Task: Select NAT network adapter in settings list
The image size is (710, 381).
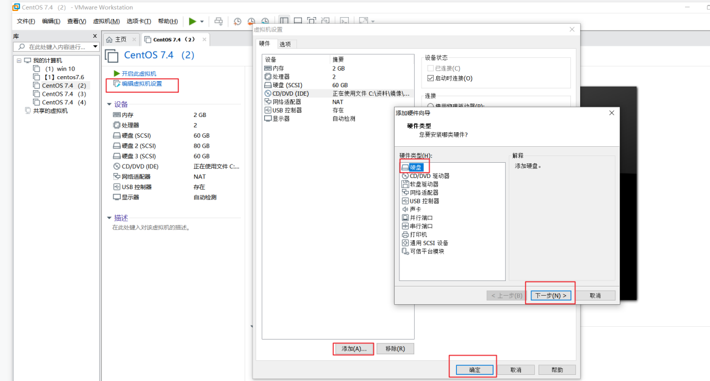Action: point(338,102)
